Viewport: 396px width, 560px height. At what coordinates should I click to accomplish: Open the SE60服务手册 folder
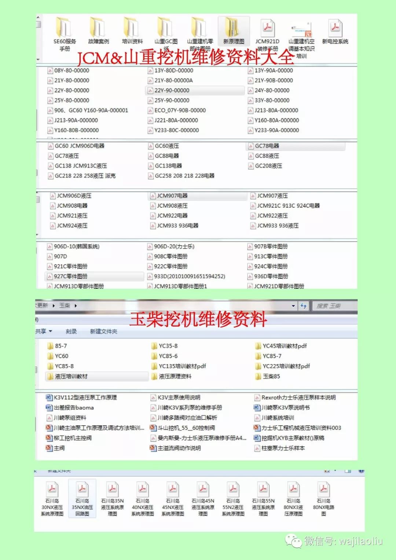(x=63, y=28)
